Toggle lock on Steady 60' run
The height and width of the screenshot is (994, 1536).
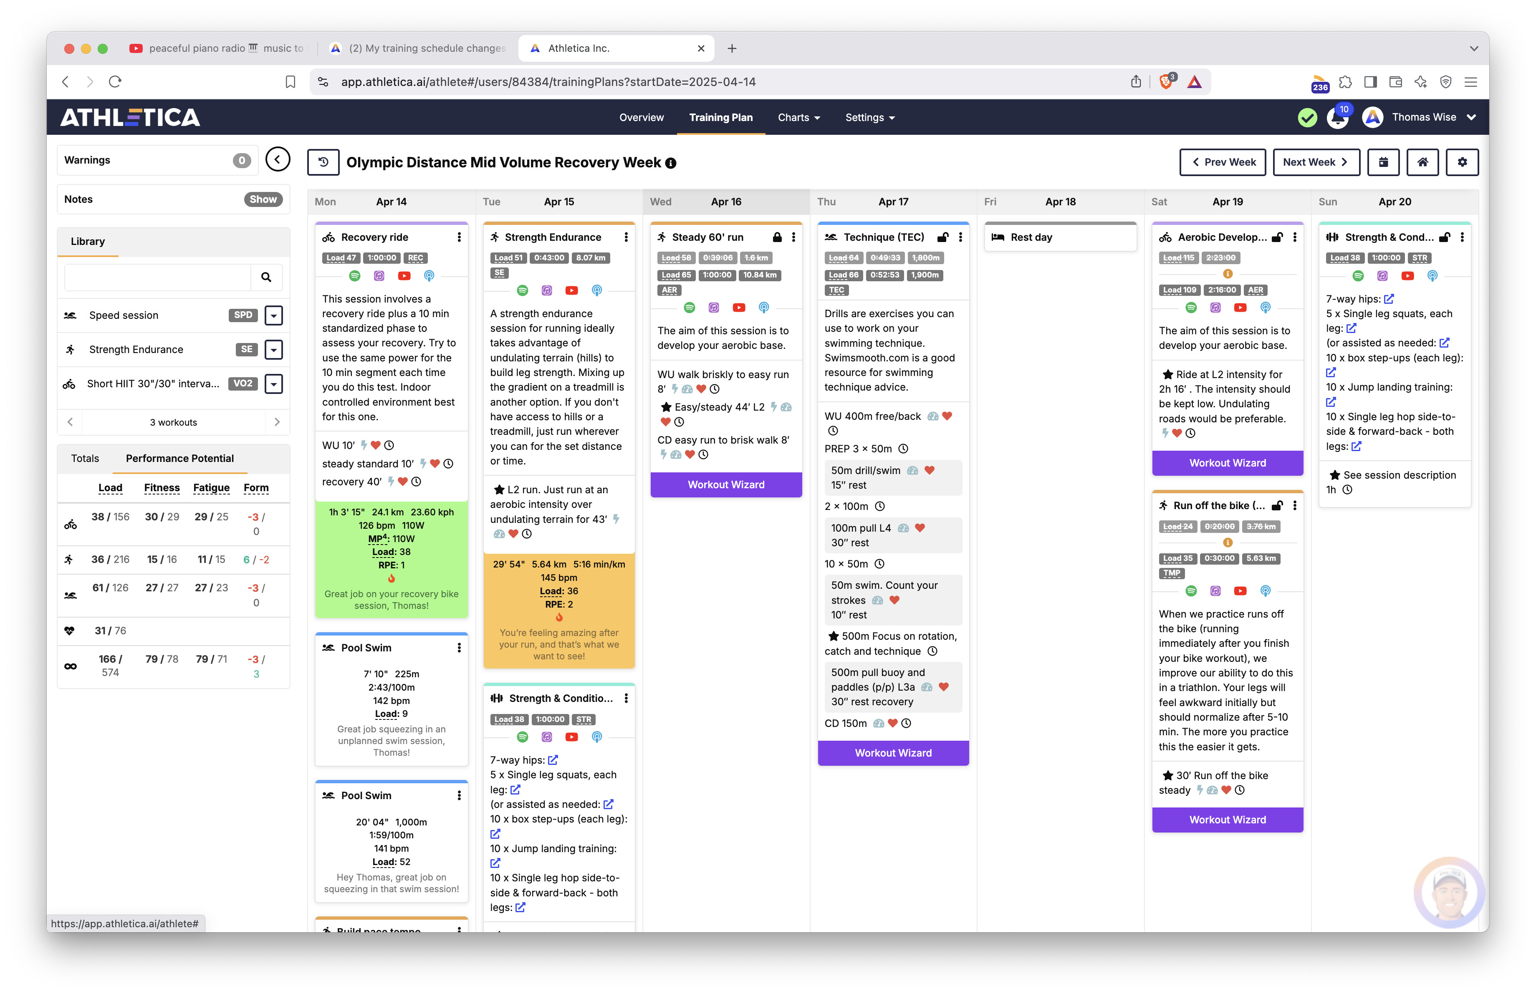tap(777, 237)
